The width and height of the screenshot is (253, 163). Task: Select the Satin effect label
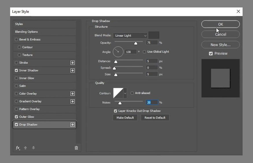point(23,86)
